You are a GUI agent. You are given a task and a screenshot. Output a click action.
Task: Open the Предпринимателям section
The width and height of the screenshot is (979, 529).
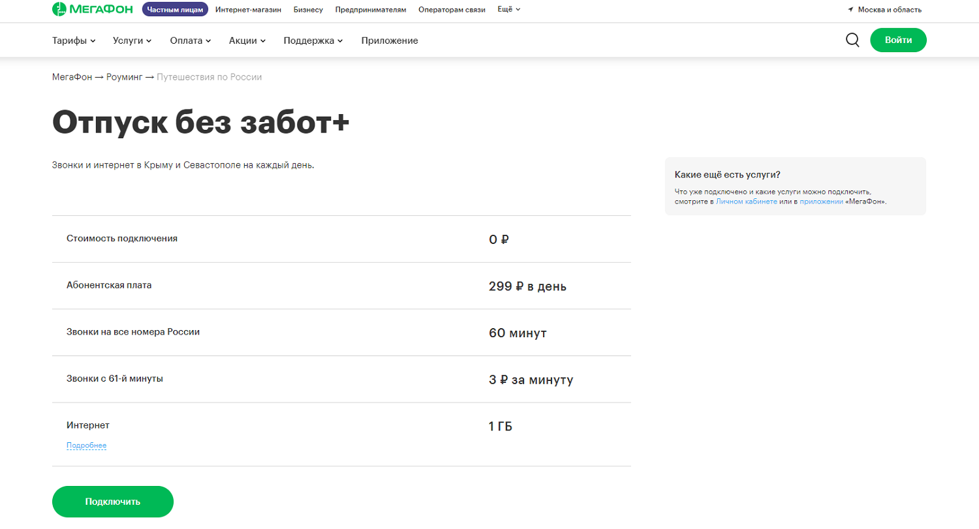(371, 10)
